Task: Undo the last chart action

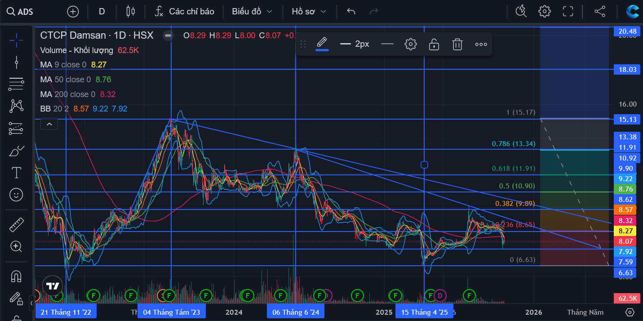Action: pyautogui.click(x=351, y=12)
